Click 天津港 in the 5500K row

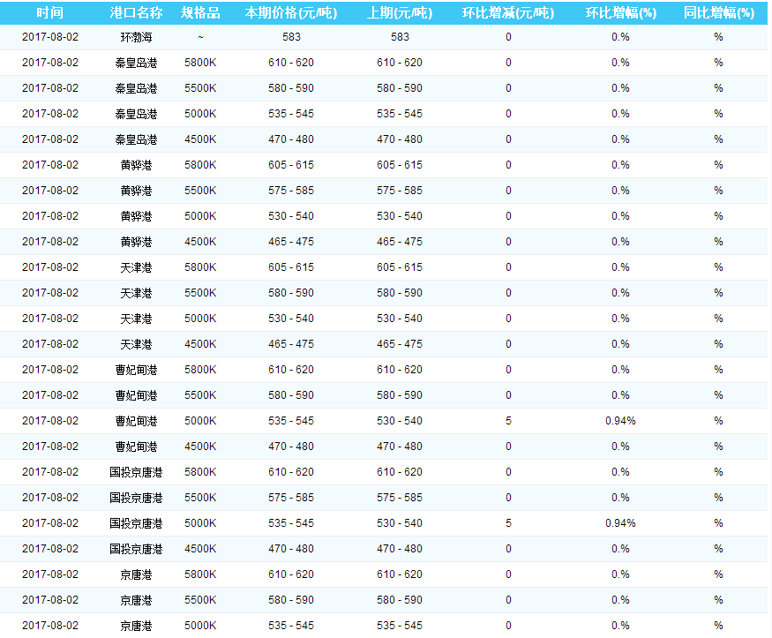136,293
